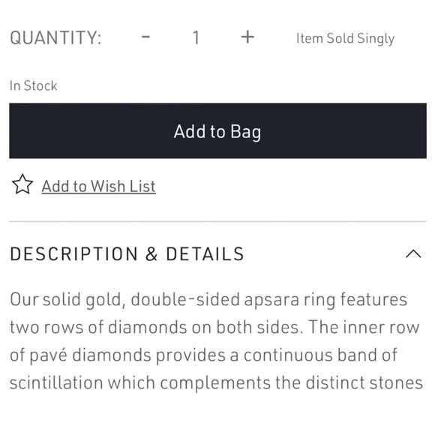The width and height of the screenshot is (435, 435).
Task: Click the words distinct stones in the description
Action: point(364,382)
